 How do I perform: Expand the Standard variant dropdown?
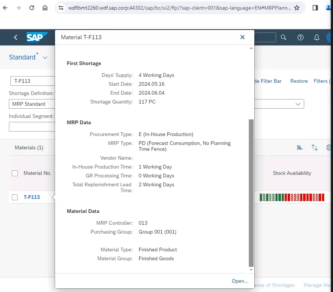click(x=45, y=58)
